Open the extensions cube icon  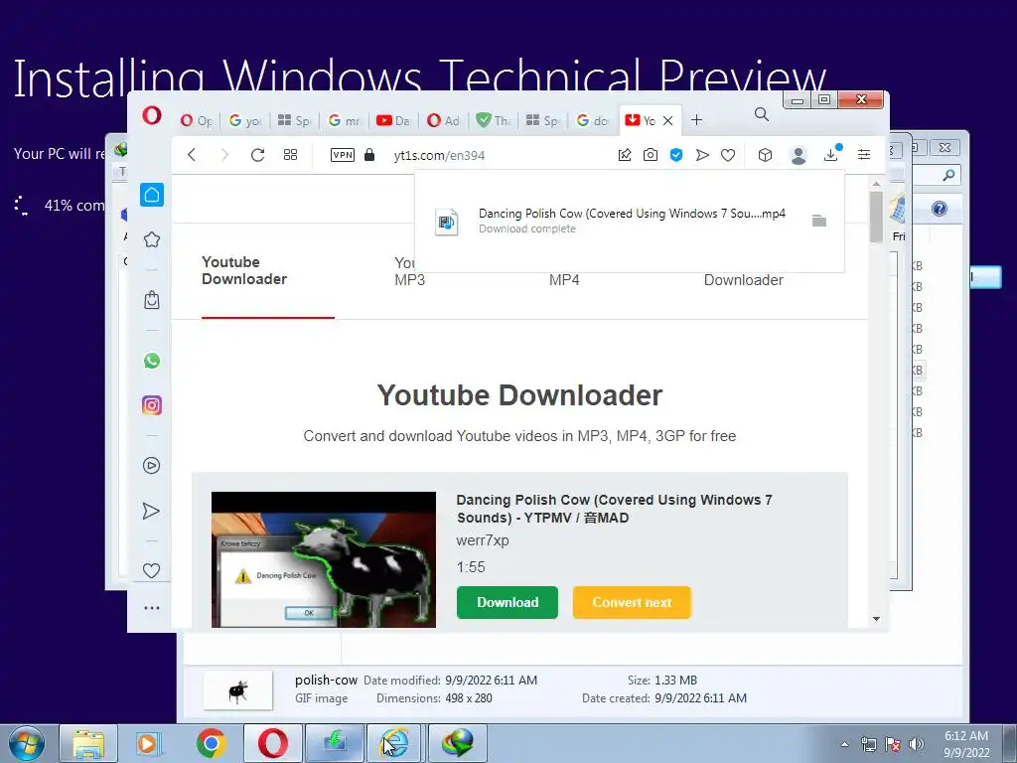coord(766,155)
